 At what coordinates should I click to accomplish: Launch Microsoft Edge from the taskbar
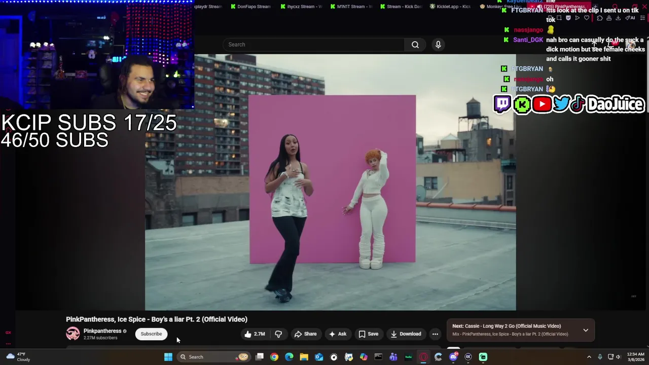pyautogui.click(x=289, y=357)
